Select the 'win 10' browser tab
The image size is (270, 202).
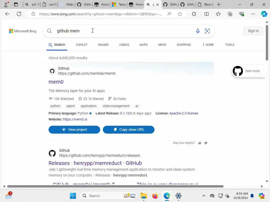pyautogui.click(x=32, y=4)
